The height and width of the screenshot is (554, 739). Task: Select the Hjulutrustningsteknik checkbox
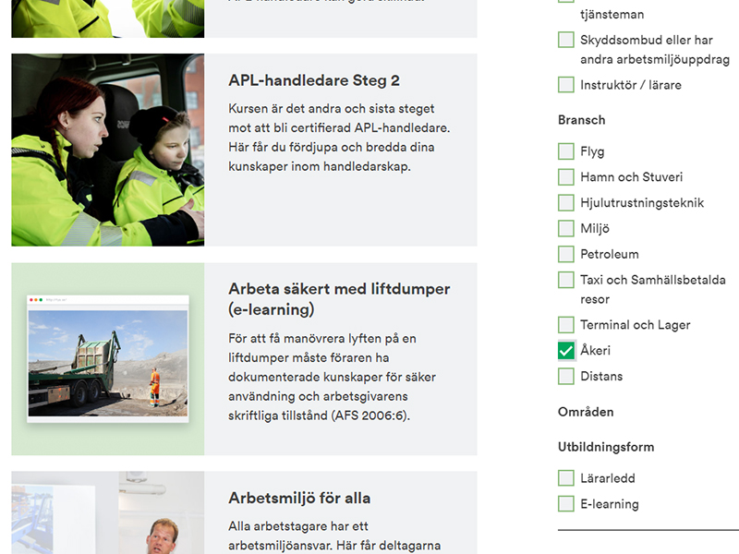pos(564,202)
